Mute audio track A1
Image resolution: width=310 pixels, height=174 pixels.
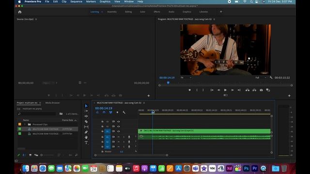tap(118, 137)
